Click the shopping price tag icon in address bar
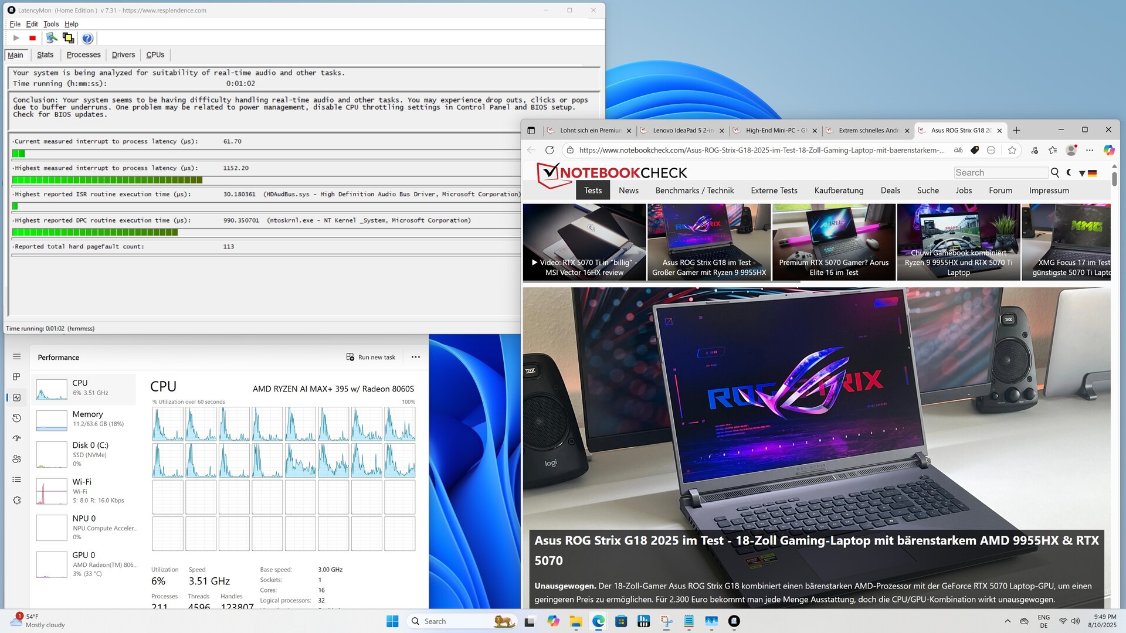 974,150
